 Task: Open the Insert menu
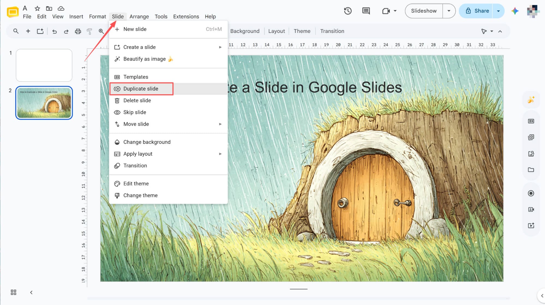pos(76,17)
